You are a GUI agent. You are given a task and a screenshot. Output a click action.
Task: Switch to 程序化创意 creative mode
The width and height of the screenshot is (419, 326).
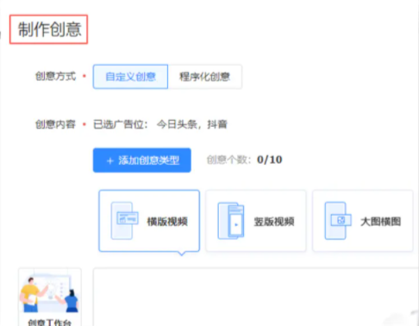(205, 77)
